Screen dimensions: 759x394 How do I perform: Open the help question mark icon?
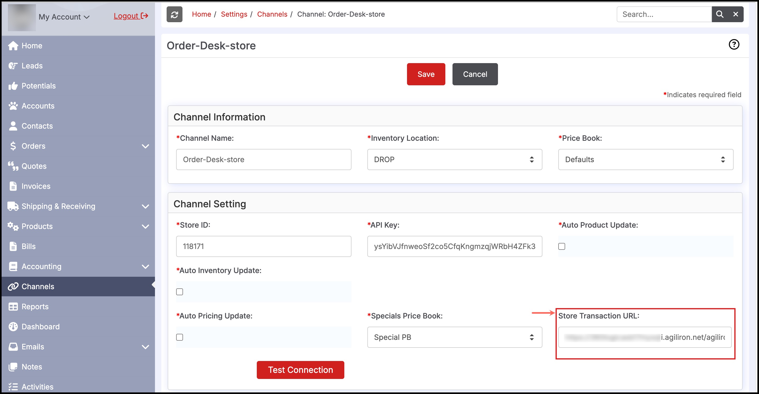(x=734, y=44)
